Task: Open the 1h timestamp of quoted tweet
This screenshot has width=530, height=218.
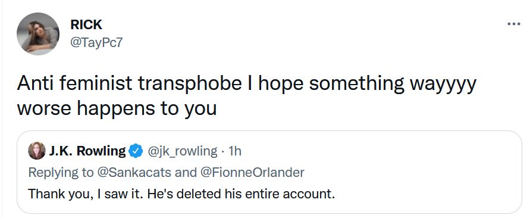Action: point(235,151)
